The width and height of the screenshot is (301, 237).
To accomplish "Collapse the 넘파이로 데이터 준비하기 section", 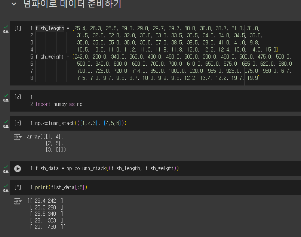I will click(x=14, y=4).
